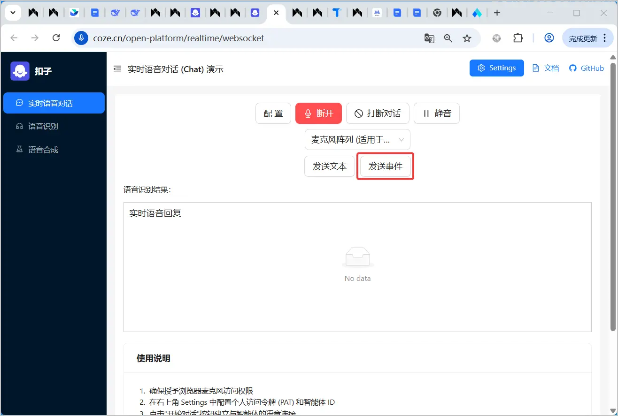
Task: Switch to the teal bird icon tab
Action: click(74, 13)
